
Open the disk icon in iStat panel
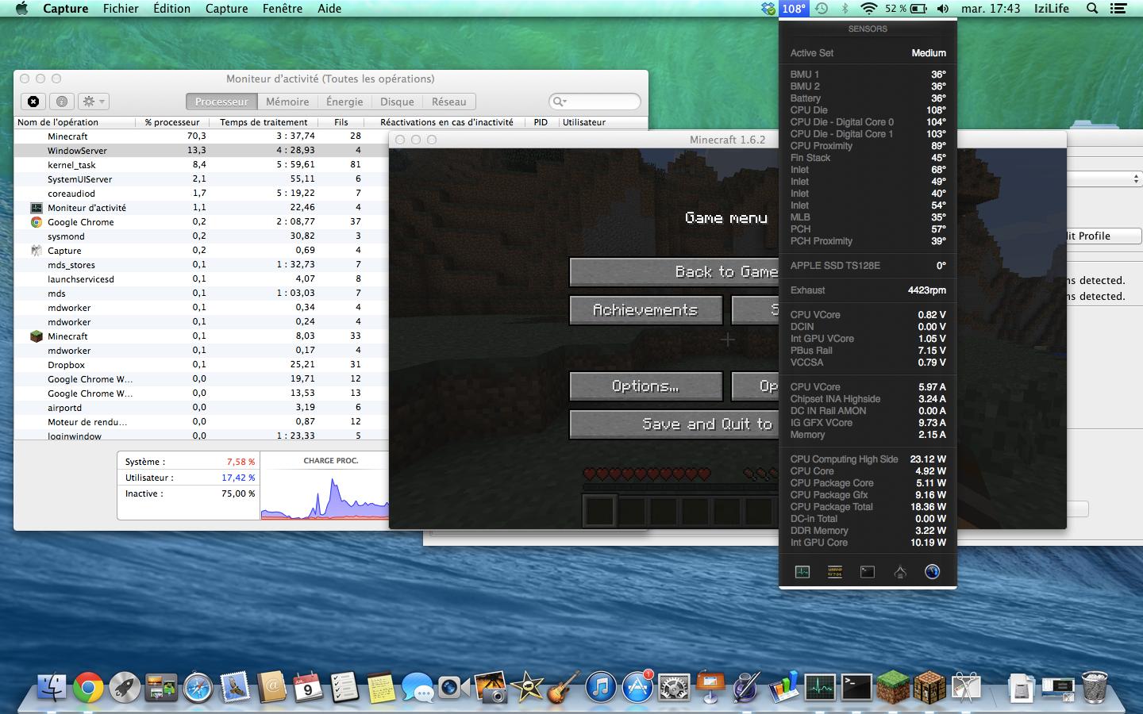click(x=867, y=572)
